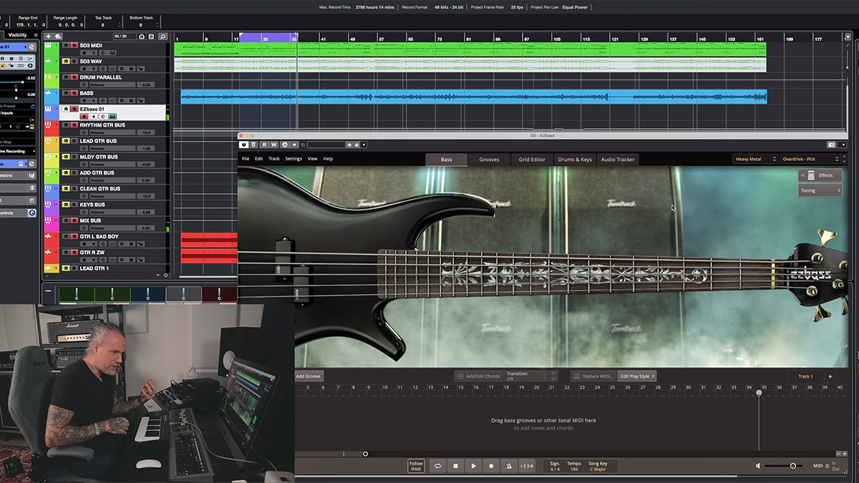Open the EZbass 01 instrument editor icon
Screen dimensions: 859x483
click(112, 117)
